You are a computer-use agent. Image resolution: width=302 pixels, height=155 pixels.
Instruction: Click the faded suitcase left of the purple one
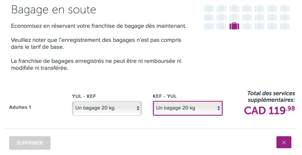221,26
